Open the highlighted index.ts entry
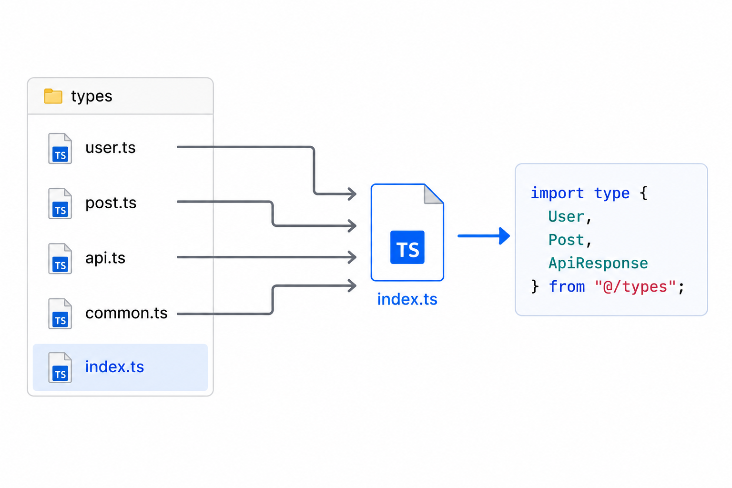This screenshot has width=732, height=488. click(120, 367)
